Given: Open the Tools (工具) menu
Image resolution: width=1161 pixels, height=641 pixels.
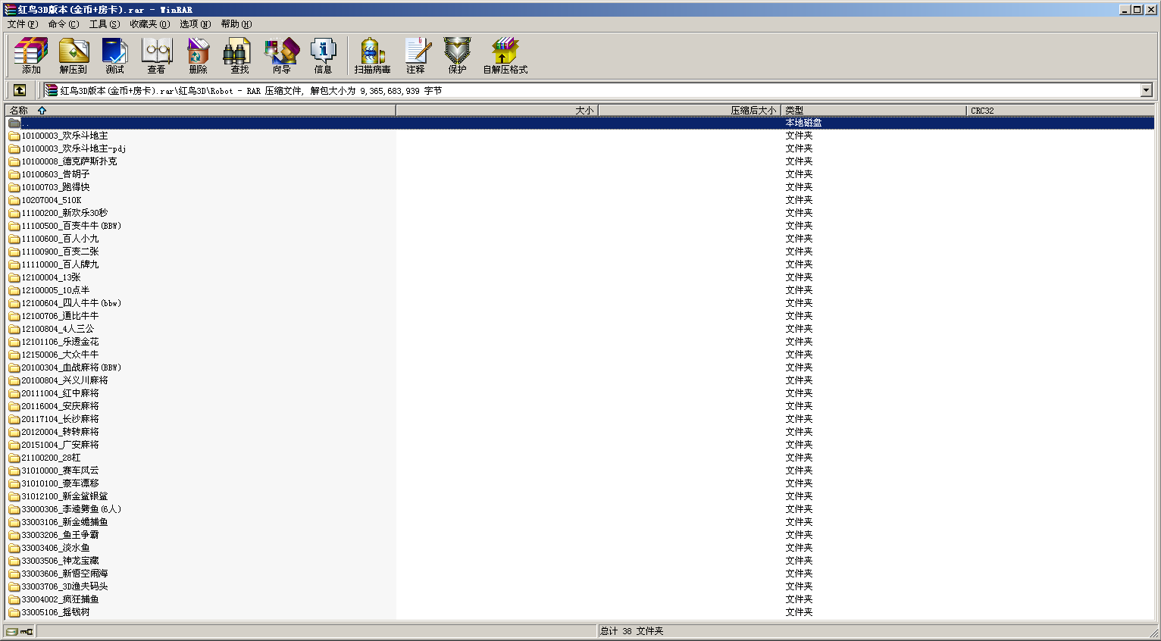Looking at the screenshot, I should [104, 24].
